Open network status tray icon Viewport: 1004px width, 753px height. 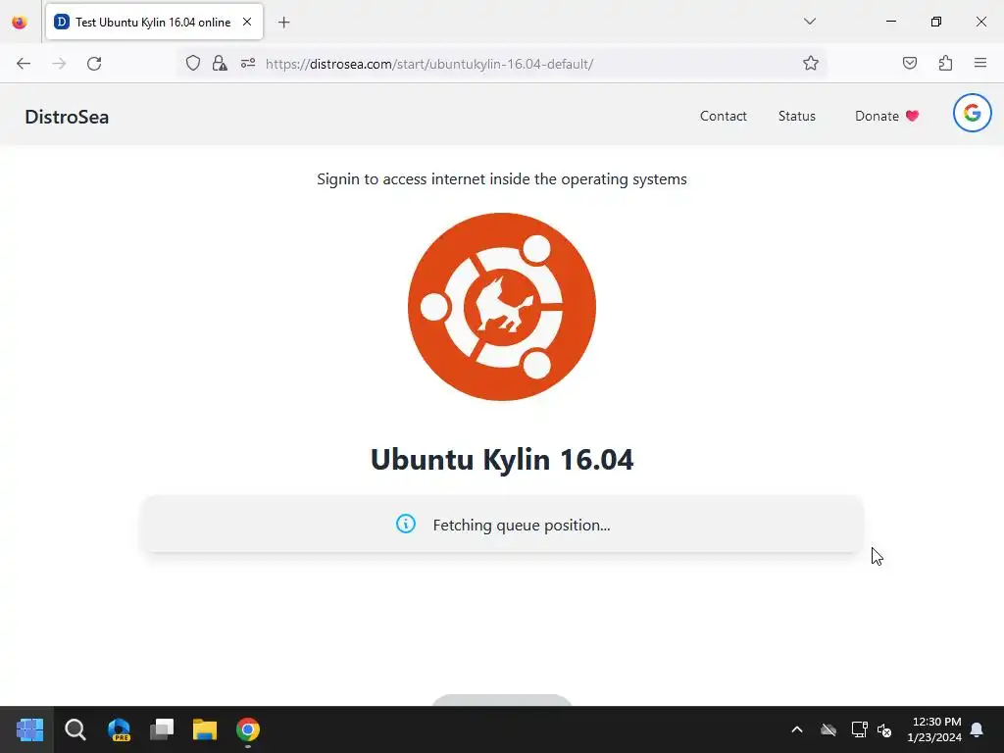pos(859,729)
